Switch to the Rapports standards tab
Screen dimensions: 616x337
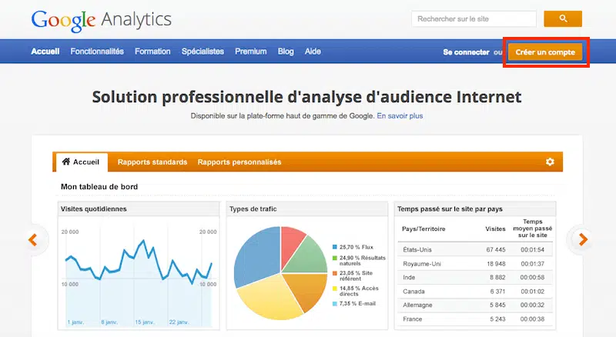[x=152, y=162]
